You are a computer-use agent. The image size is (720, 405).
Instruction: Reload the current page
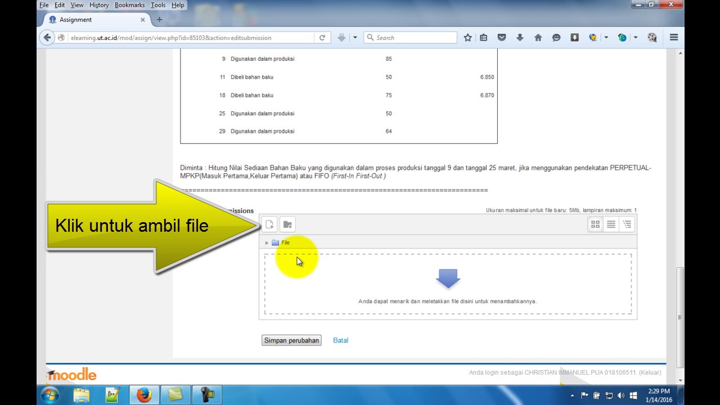[x=322, y=38]
